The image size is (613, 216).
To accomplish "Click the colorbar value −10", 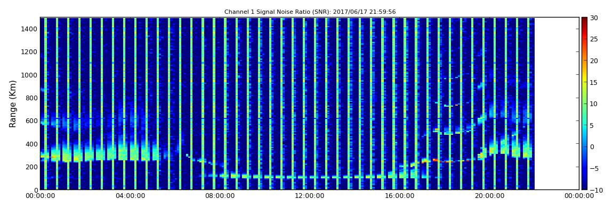I will pyautogui.click(x=595, y=189).
